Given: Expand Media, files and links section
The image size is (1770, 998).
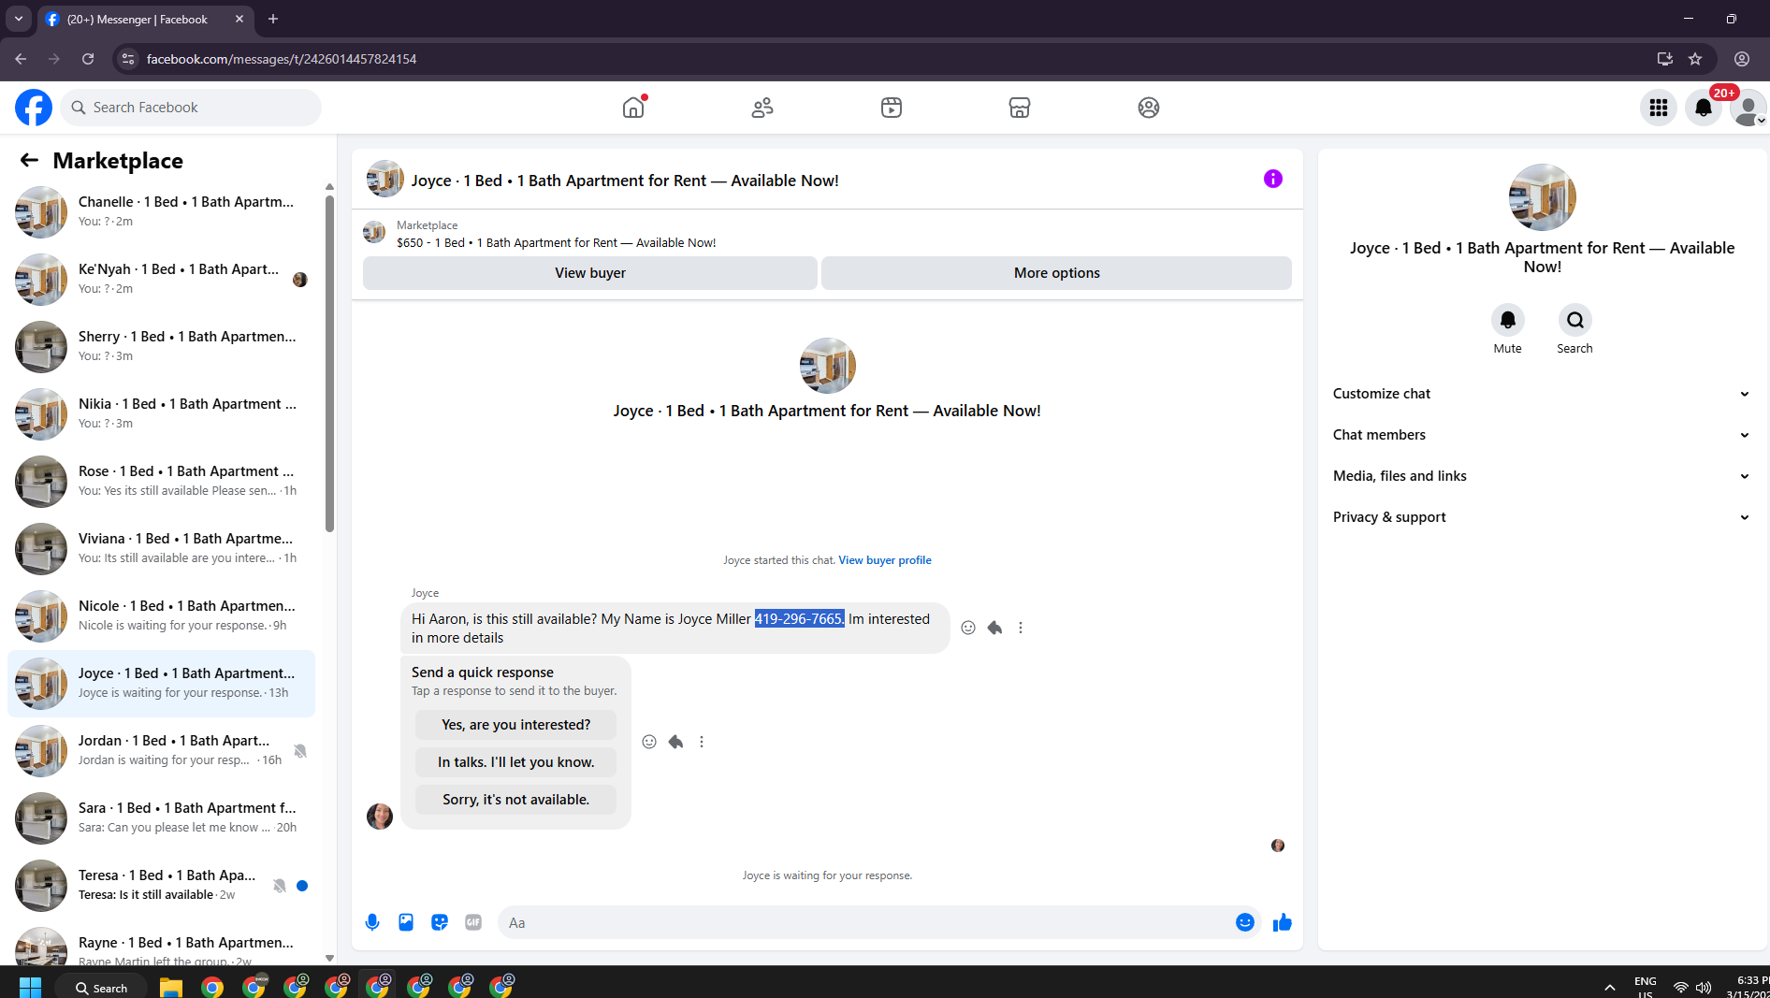Looking at the screenshot, I should 1542,476.
